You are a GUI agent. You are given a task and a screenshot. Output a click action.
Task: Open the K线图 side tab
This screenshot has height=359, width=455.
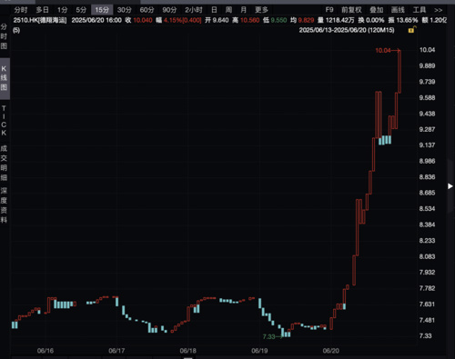click(4, 78)
